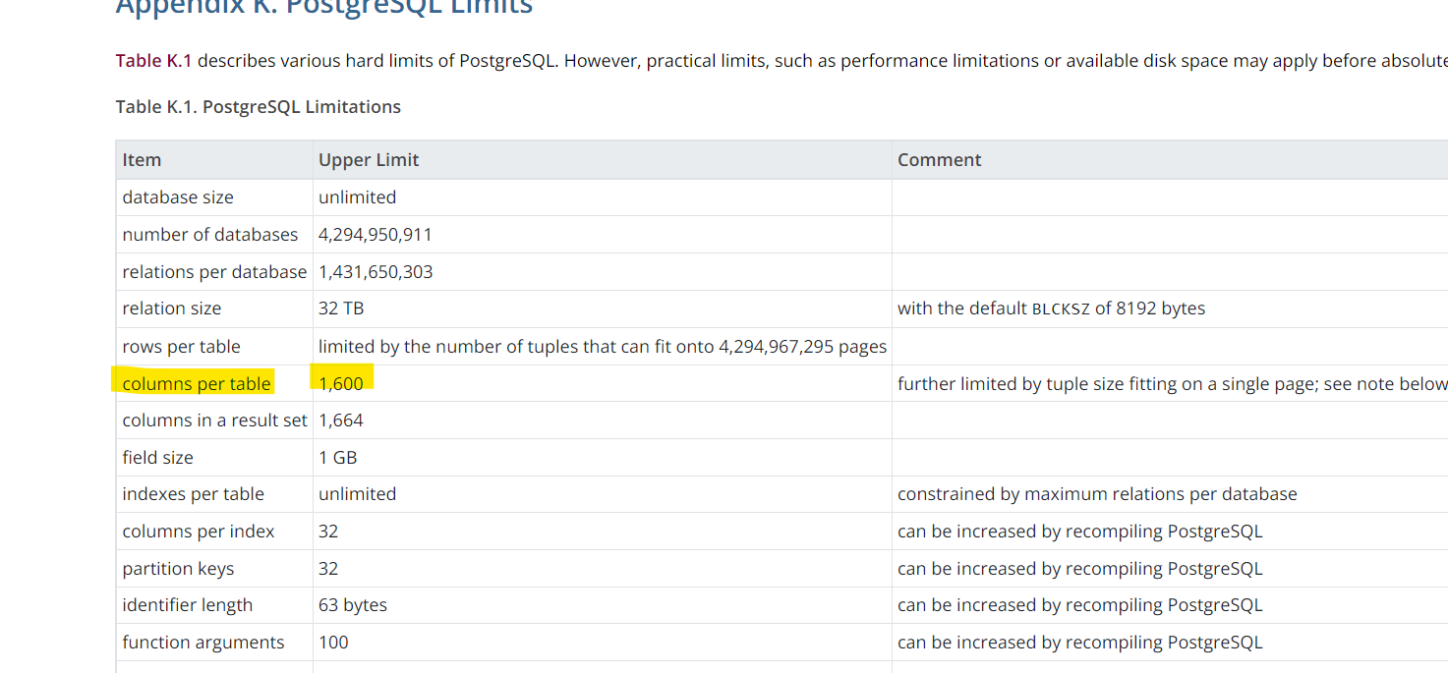1448x673 pixels.
Task: Select the value 1,600
Action: [341, 384]
